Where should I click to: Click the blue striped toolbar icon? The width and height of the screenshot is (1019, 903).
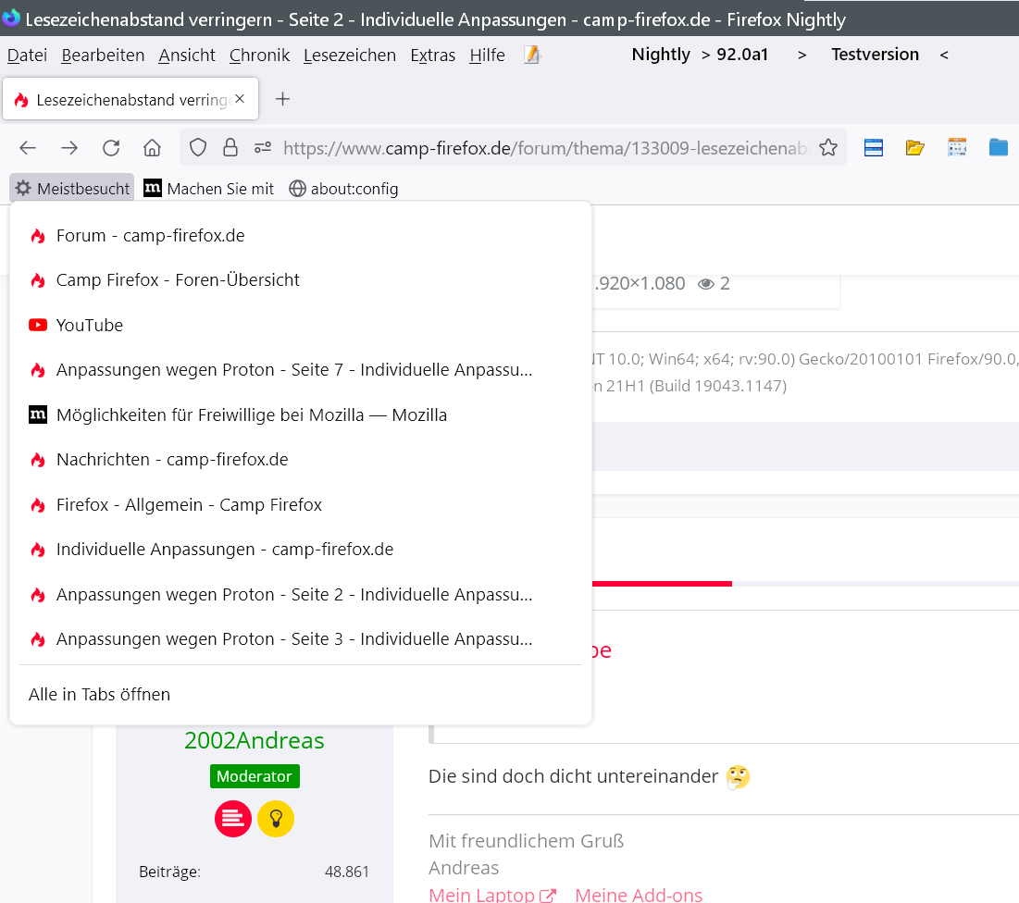click(x=874, y=148)
